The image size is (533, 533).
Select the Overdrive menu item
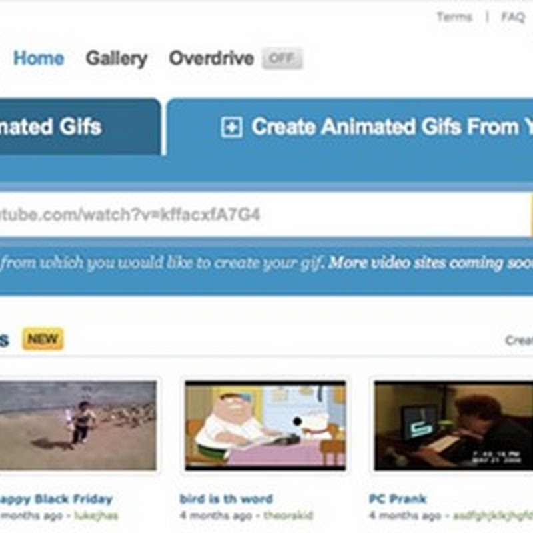pos(211,58)
